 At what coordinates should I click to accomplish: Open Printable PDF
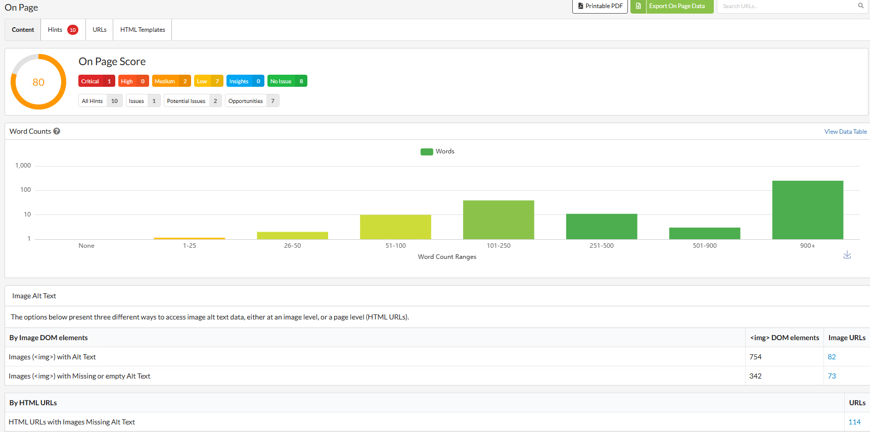600,6
